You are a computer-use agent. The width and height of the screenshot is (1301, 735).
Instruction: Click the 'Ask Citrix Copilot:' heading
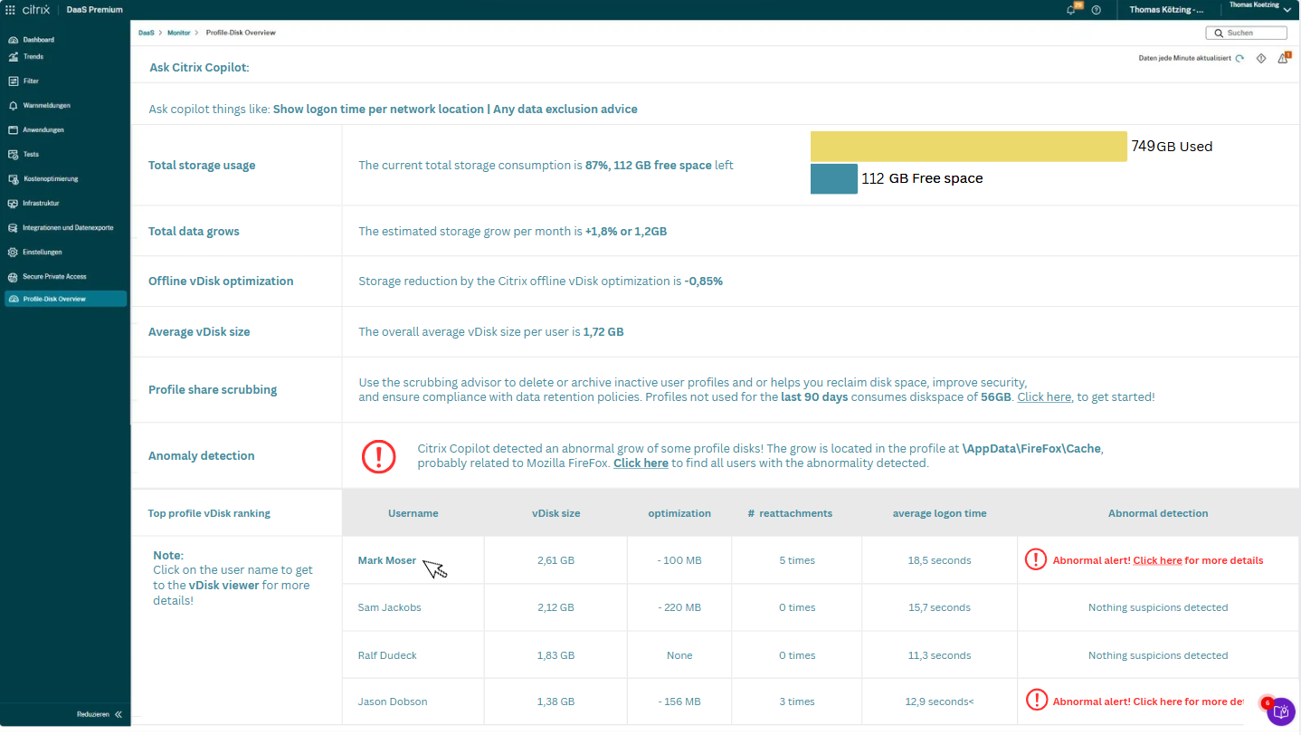tap(199, 67)
